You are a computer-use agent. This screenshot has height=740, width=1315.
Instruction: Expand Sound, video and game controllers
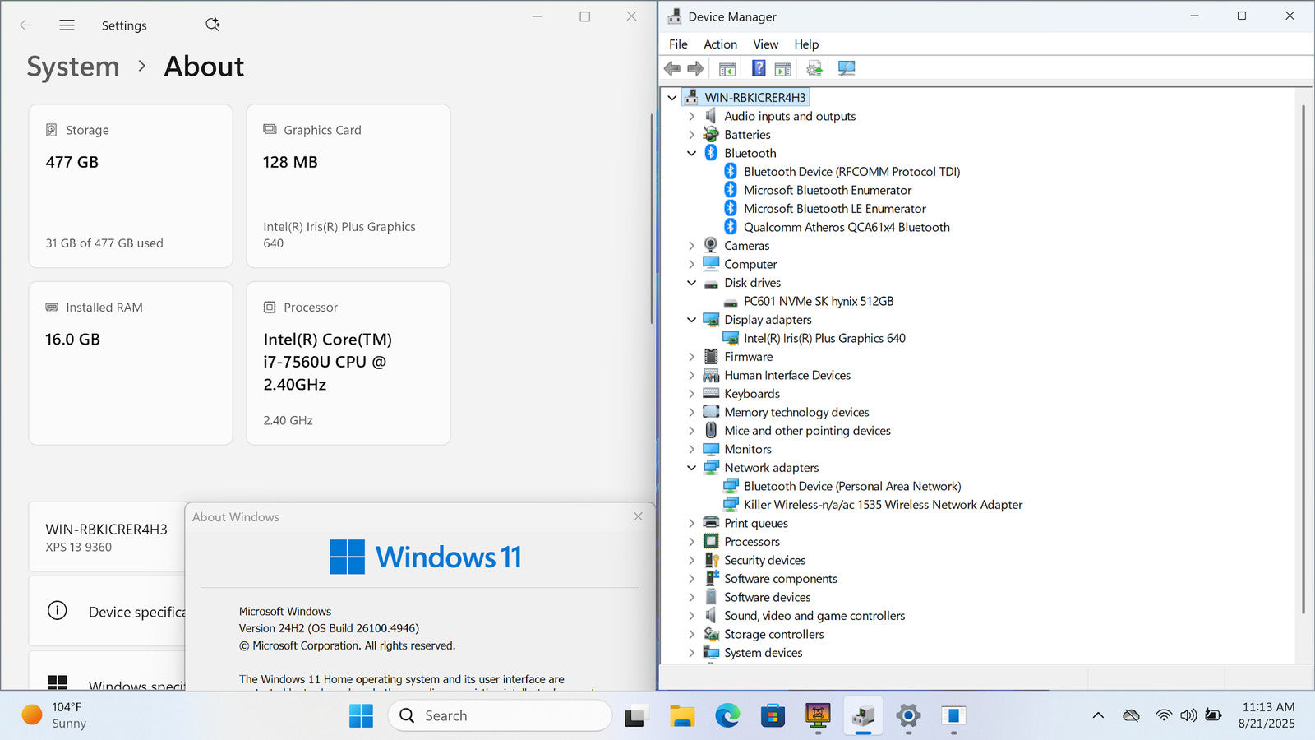click(691, 616)
